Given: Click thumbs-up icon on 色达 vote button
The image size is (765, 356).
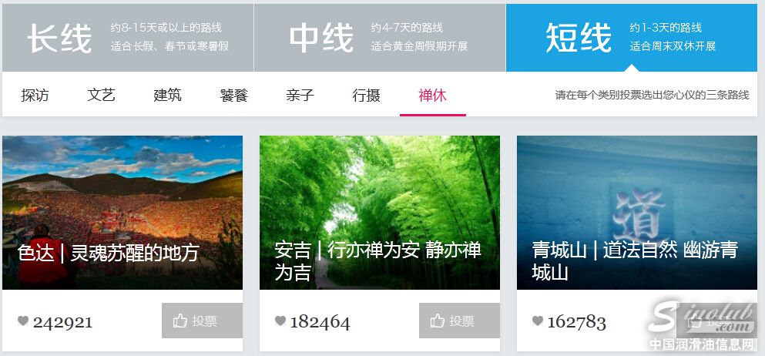Looking at the screenshot, I should [x=180, y=321].
